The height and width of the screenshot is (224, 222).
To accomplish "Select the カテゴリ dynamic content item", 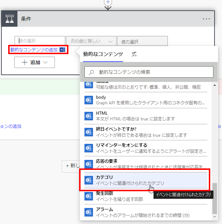I will [146, 180].
